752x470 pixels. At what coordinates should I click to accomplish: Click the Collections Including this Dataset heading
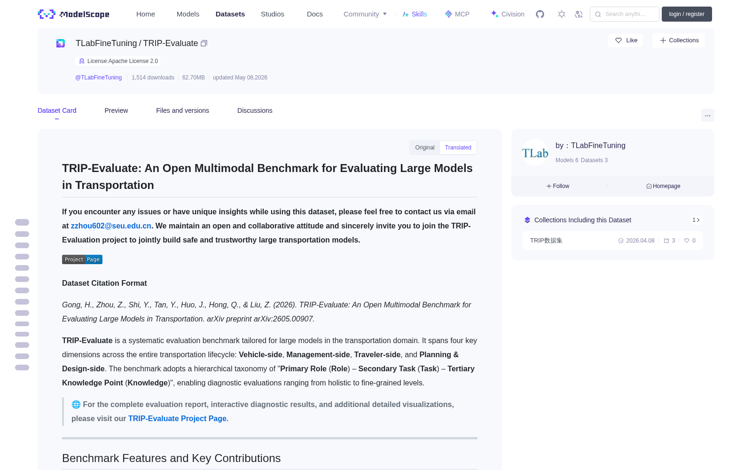[x=583, y=220]
